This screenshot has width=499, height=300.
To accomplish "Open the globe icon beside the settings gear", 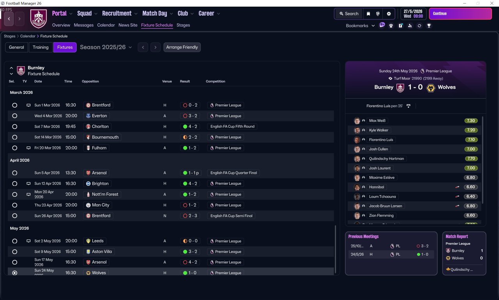I will (x=378, y=14).
